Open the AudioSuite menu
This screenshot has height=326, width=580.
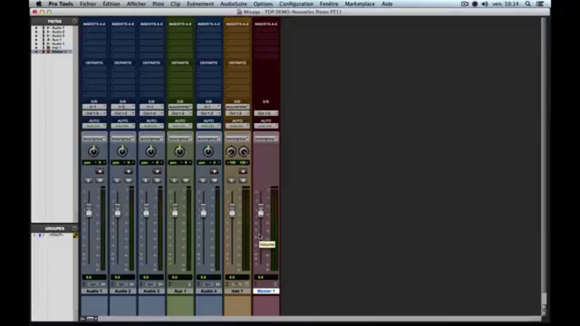coord(233,4)
